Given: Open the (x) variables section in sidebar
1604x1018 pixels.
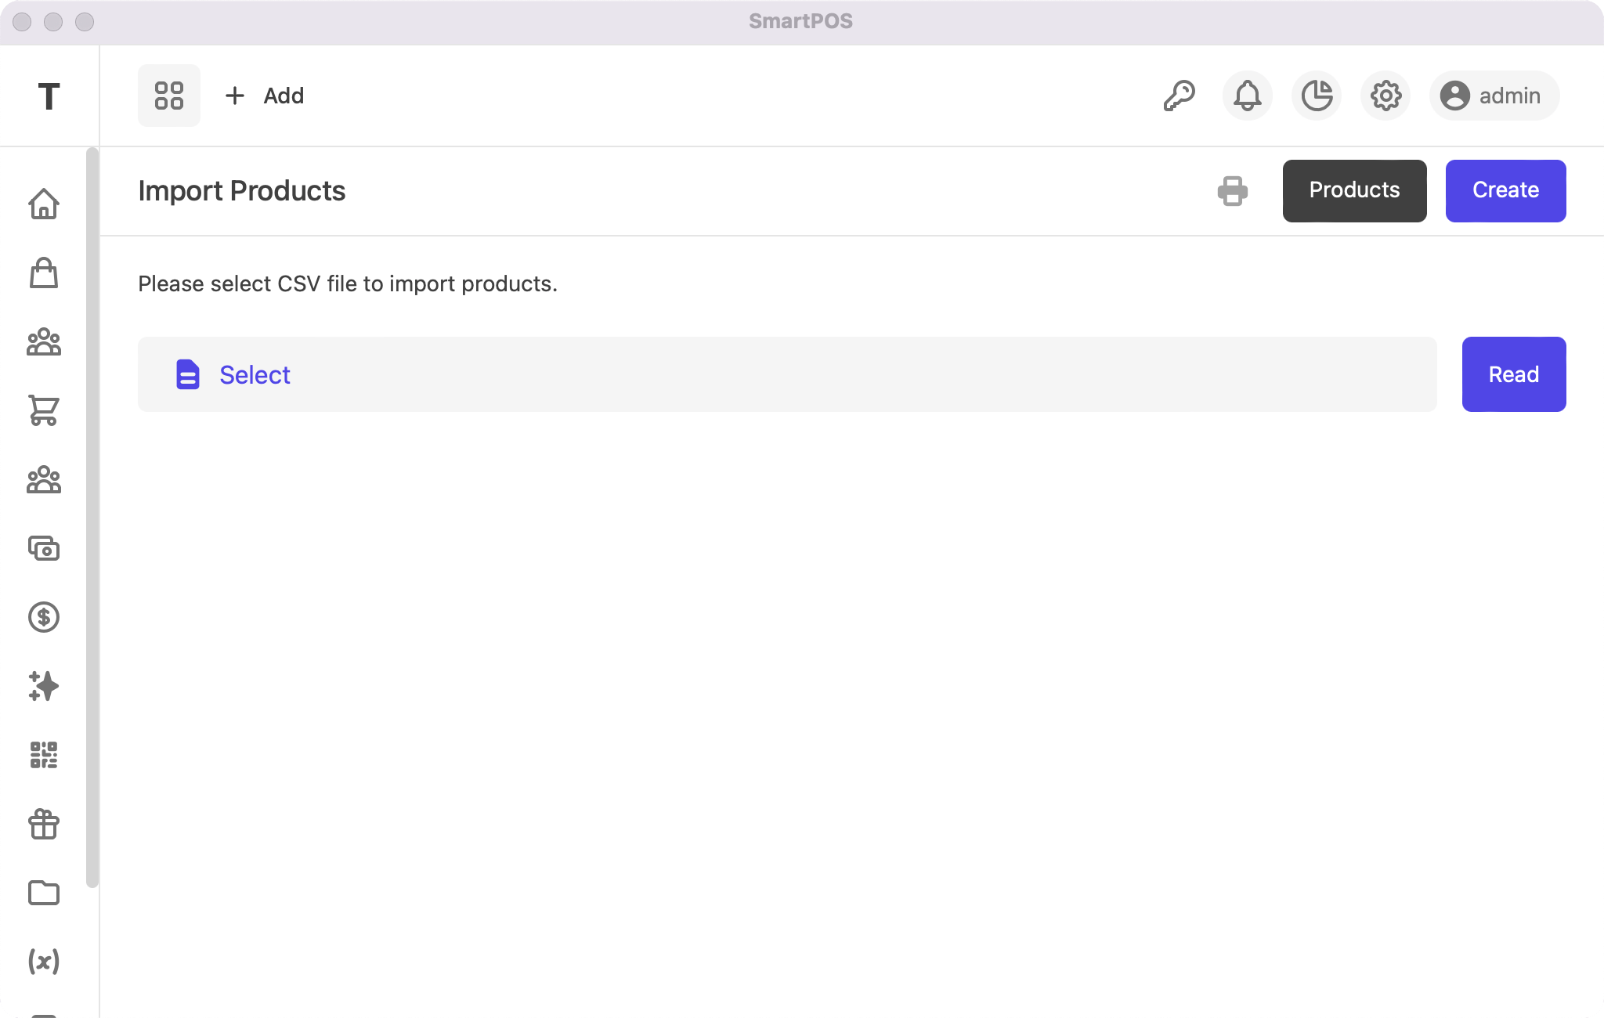Looking at the screenshot, I should (x=45, y=962).
